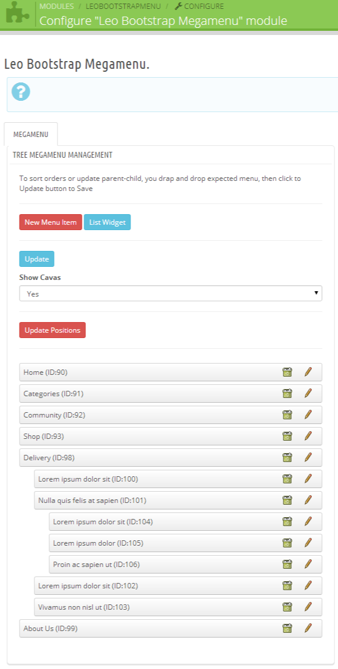338x669 pixels.
Task: Select the Proin ac sapien ut item
Action: click(186, 564)
